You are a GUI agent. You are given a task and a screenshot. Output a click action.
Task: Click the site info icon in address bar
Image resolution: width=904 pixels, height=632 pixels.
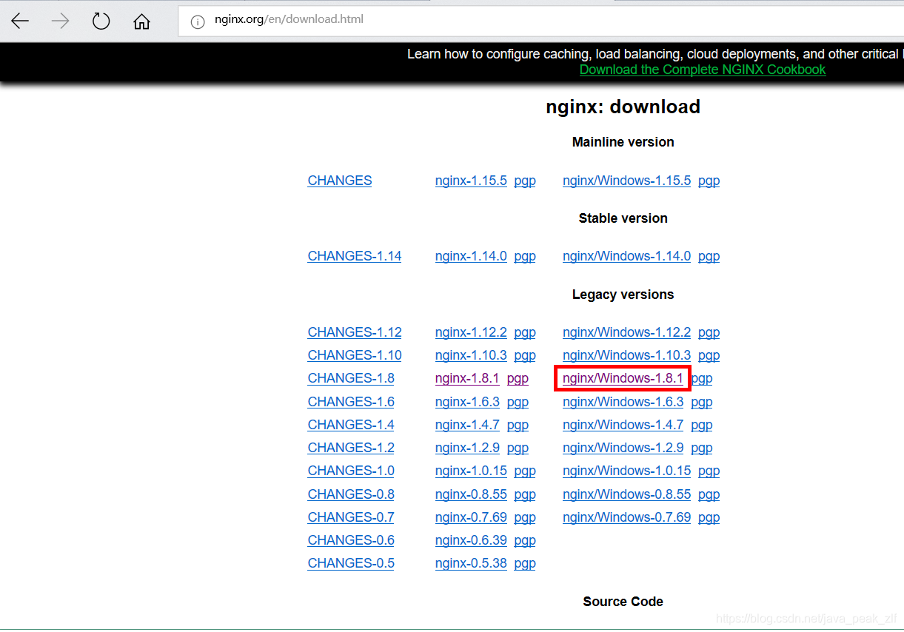coord(198,21)
